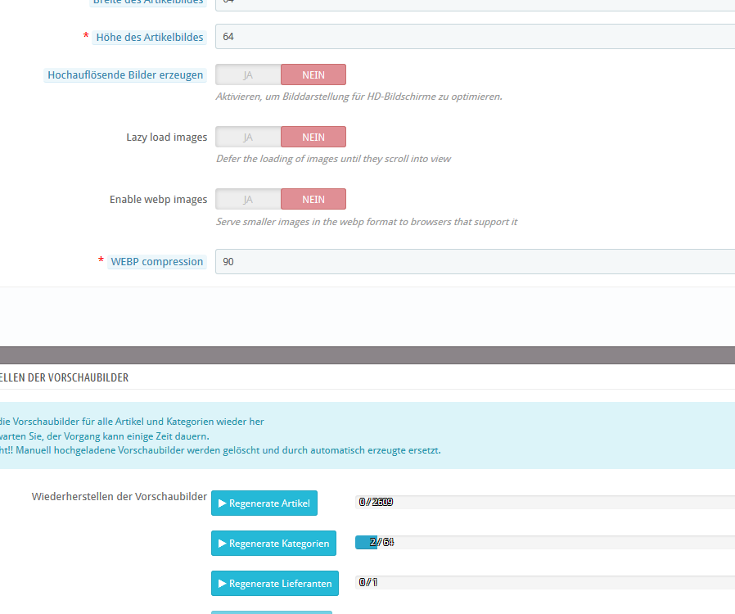Click the play icon on Regenerate Lieferanten
This screenshot has width=735, height=614.
223,584
